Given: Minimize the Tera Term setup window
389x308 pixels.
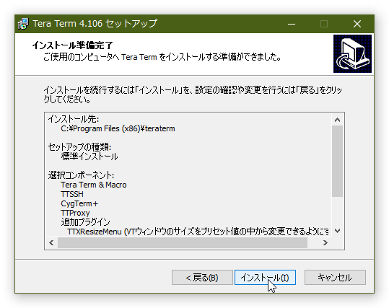Looking at the screenshot, I should [x=292, y=24].
